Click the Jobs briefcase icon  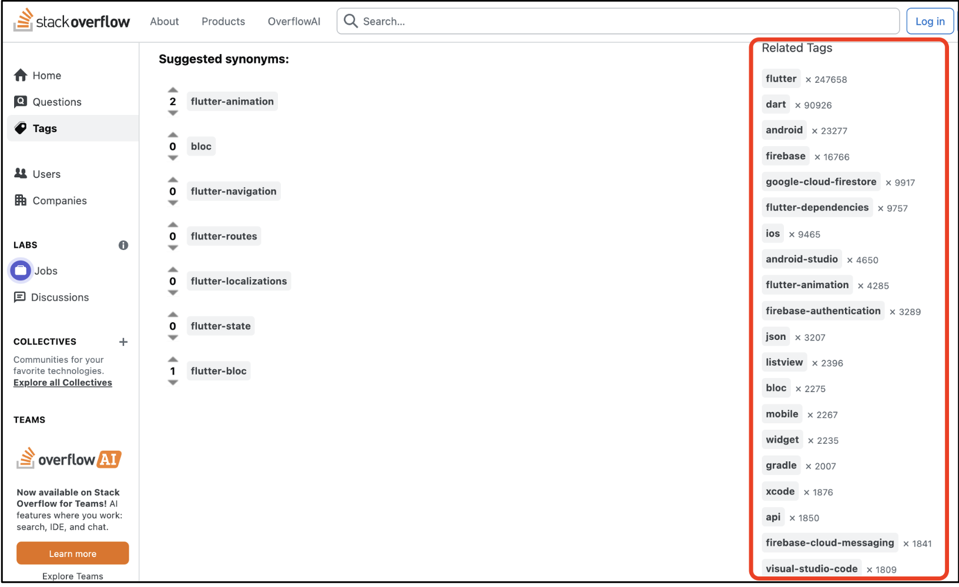[x=21, y=271]
